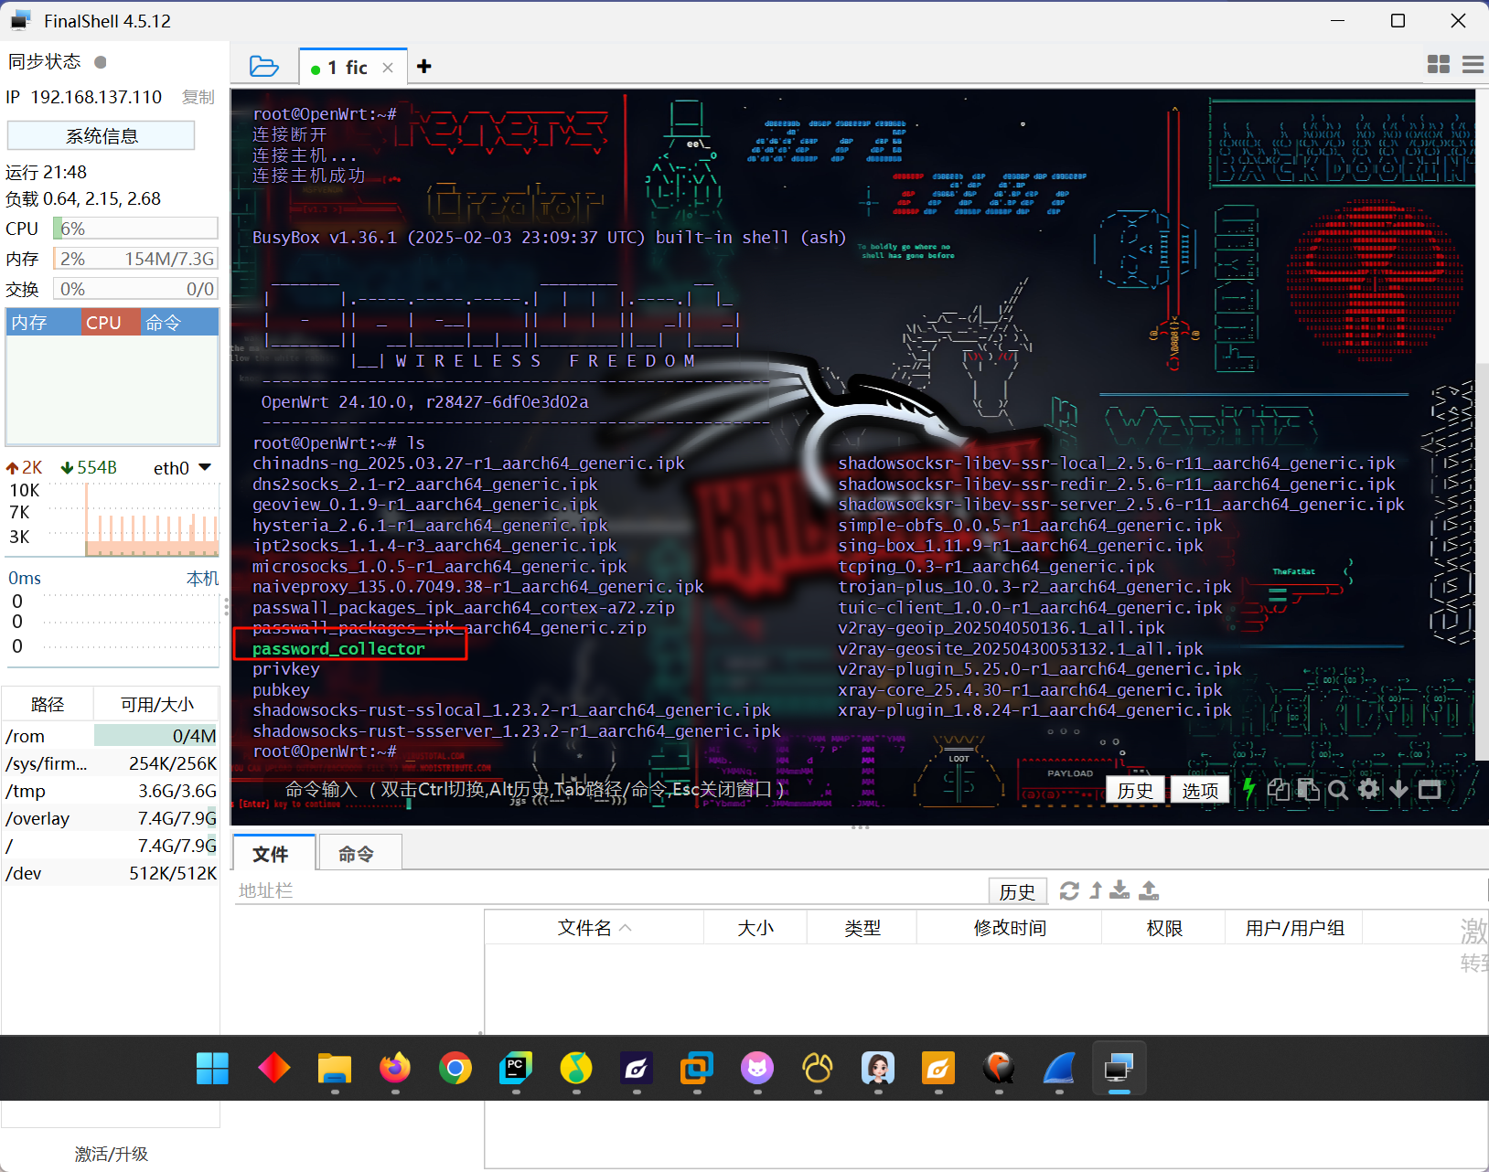Select the CPU monitor tab

111,323
